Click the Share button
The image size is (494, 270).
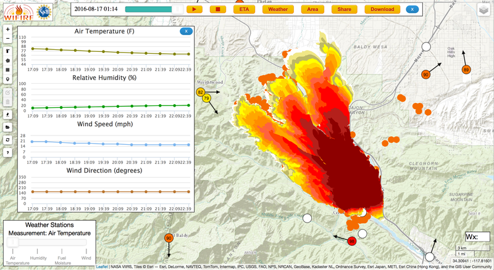pyautogui.click(x=345, y=9)
